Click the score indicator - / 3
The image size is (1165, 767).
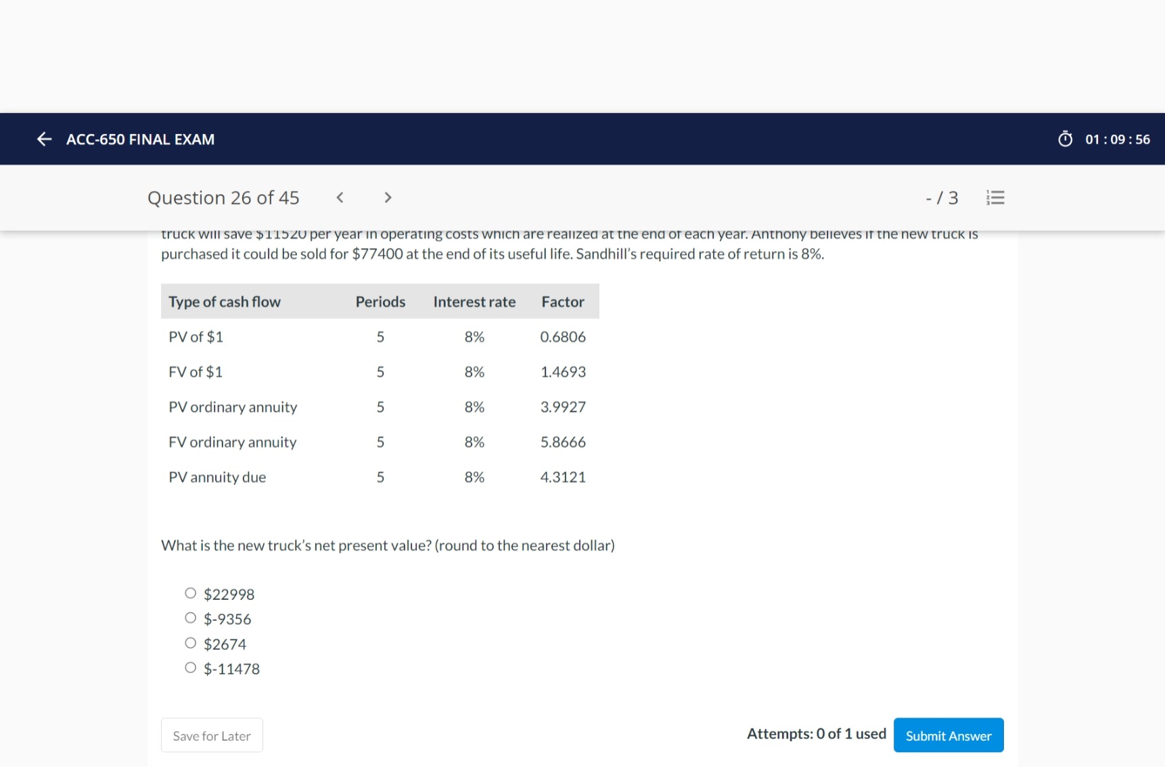pyautogui.click(x=942, y=197)
